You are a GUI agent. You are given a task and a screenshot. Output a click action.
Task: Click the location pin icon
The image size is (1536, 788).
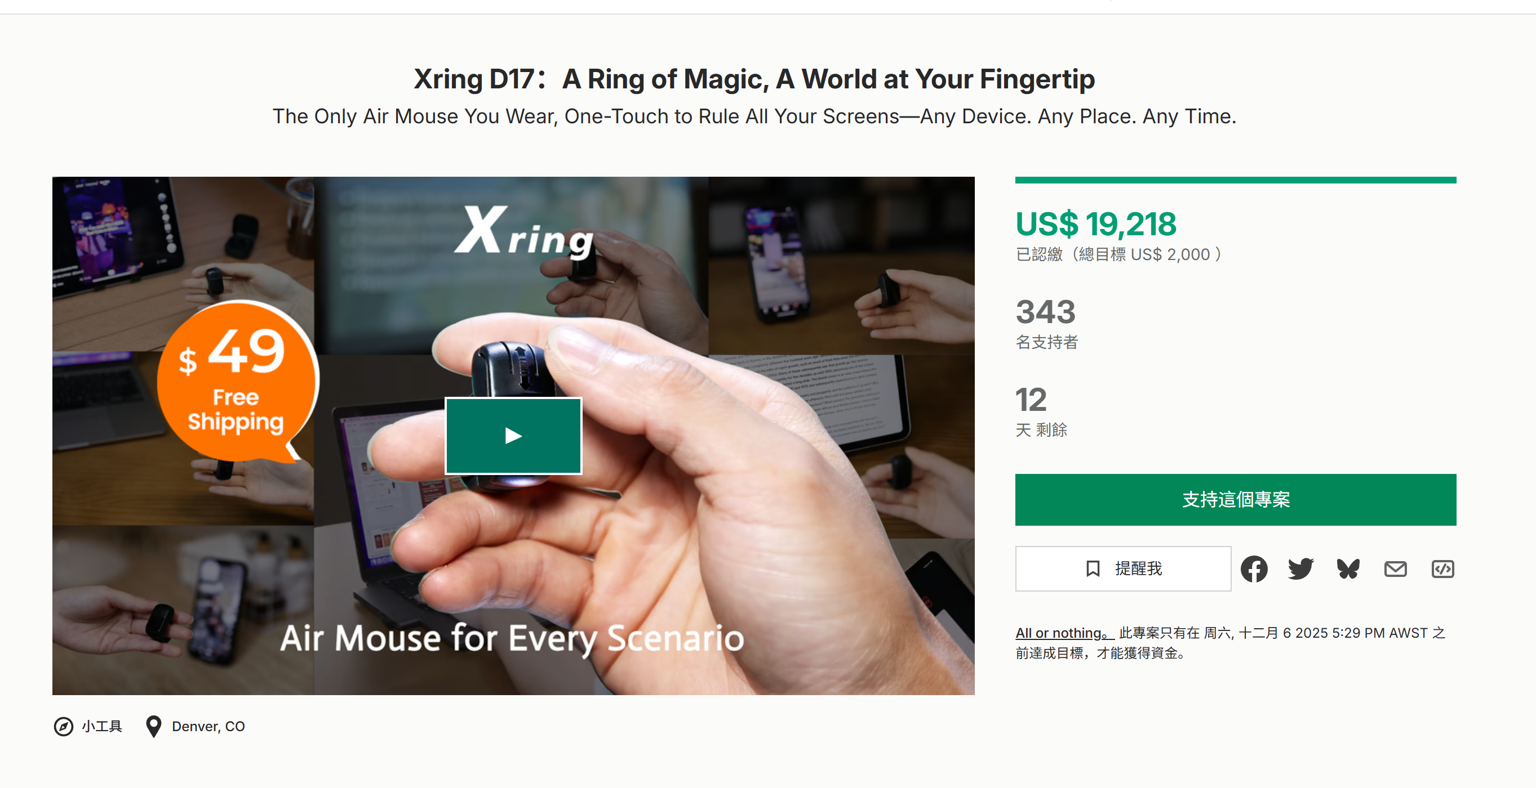tap(154, 726)
